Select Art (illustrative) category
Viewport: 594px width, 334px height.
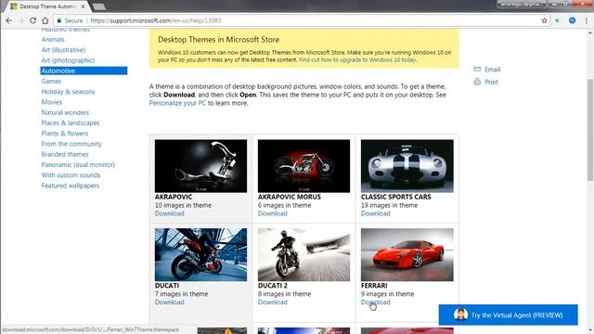[x=63, y=50]
